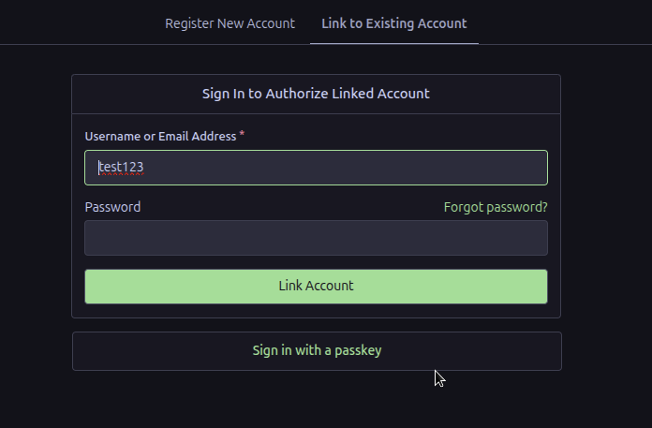Image resolution: width=652 pixels, height=428 pixels.
Task: Submit the form with Link Account
Action: 316,286
